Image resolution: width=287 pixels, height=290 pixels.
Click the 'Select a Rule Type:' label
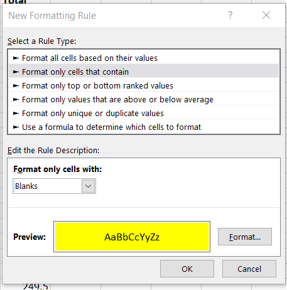pyautogui.click(x=42, y=41)
